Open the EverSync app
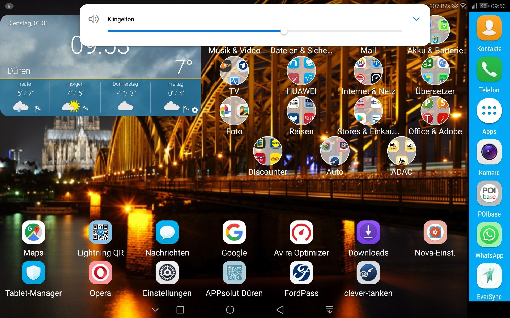Viewport: 510px width, 318px height. pyautogui.click(x=489, y=276)
